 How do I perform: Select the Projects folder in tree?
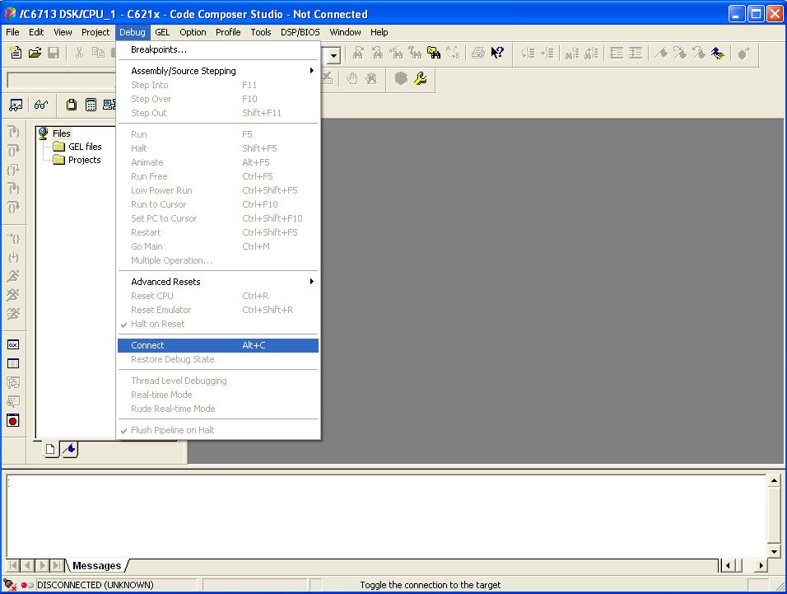click(x=84, y=160)
